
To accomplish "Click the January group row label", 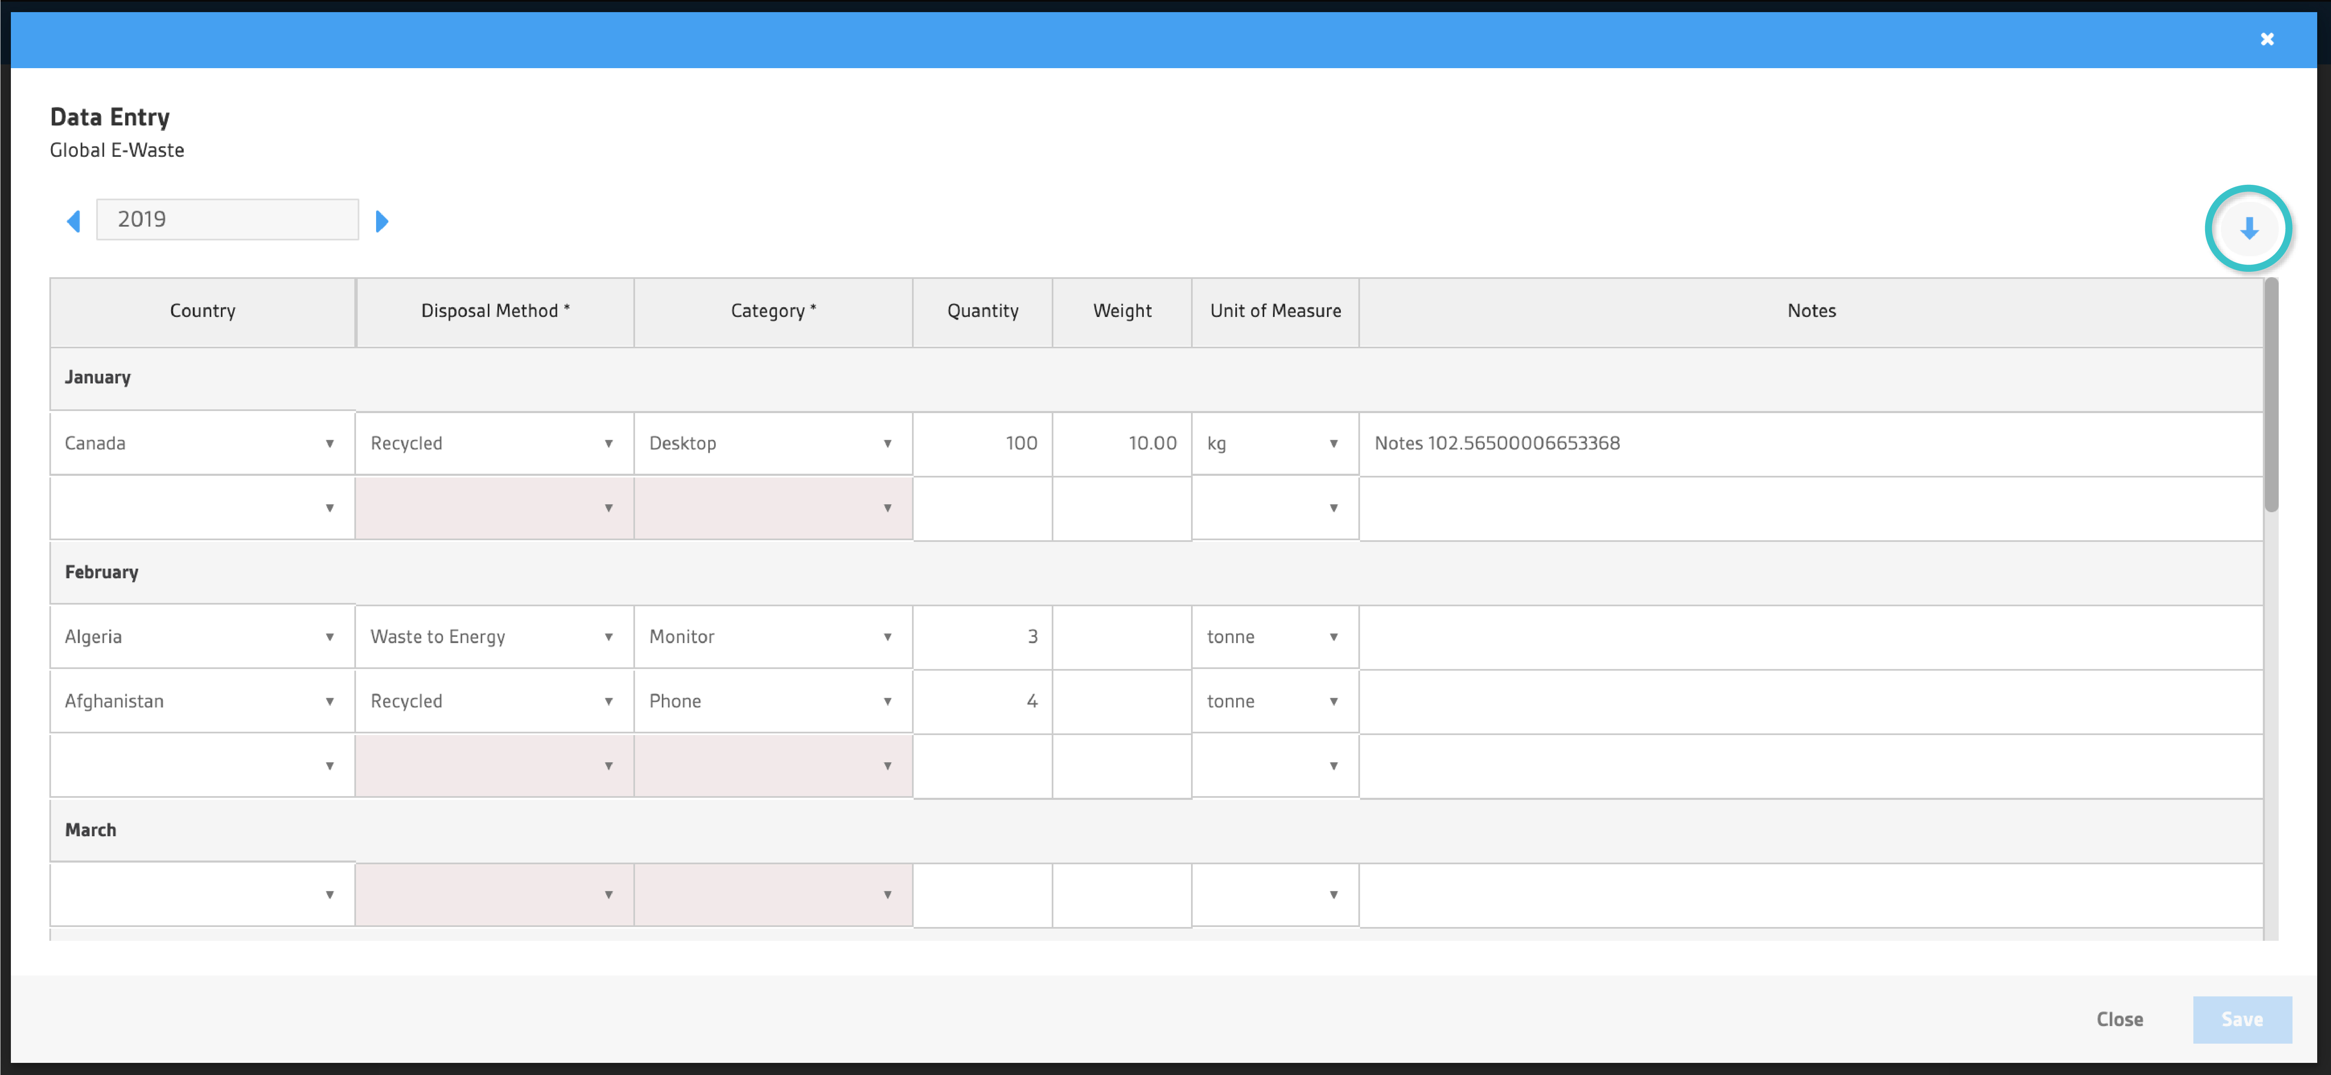I will [98, 377].
